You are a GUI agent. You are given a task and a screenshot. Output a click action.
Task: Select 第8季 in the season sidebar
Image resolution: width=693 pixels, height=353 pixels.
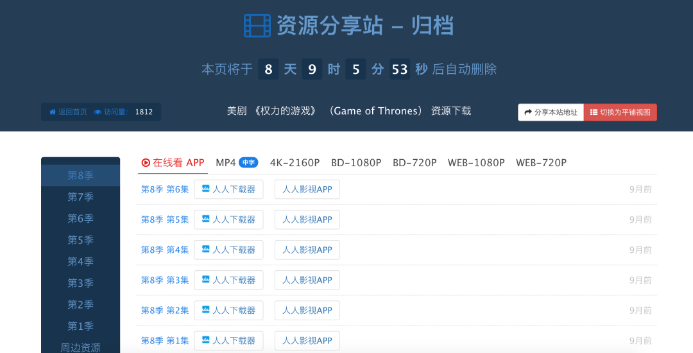[x=80, y=175]
